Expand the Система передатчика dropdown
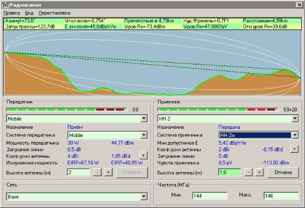This screenshot has height=208, width=305. coord(144,135)
